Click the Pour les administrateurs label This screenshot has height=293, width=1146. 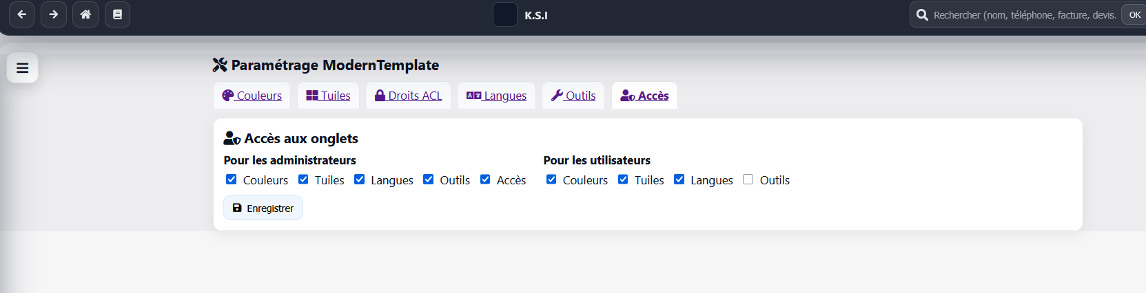[290, 160]
